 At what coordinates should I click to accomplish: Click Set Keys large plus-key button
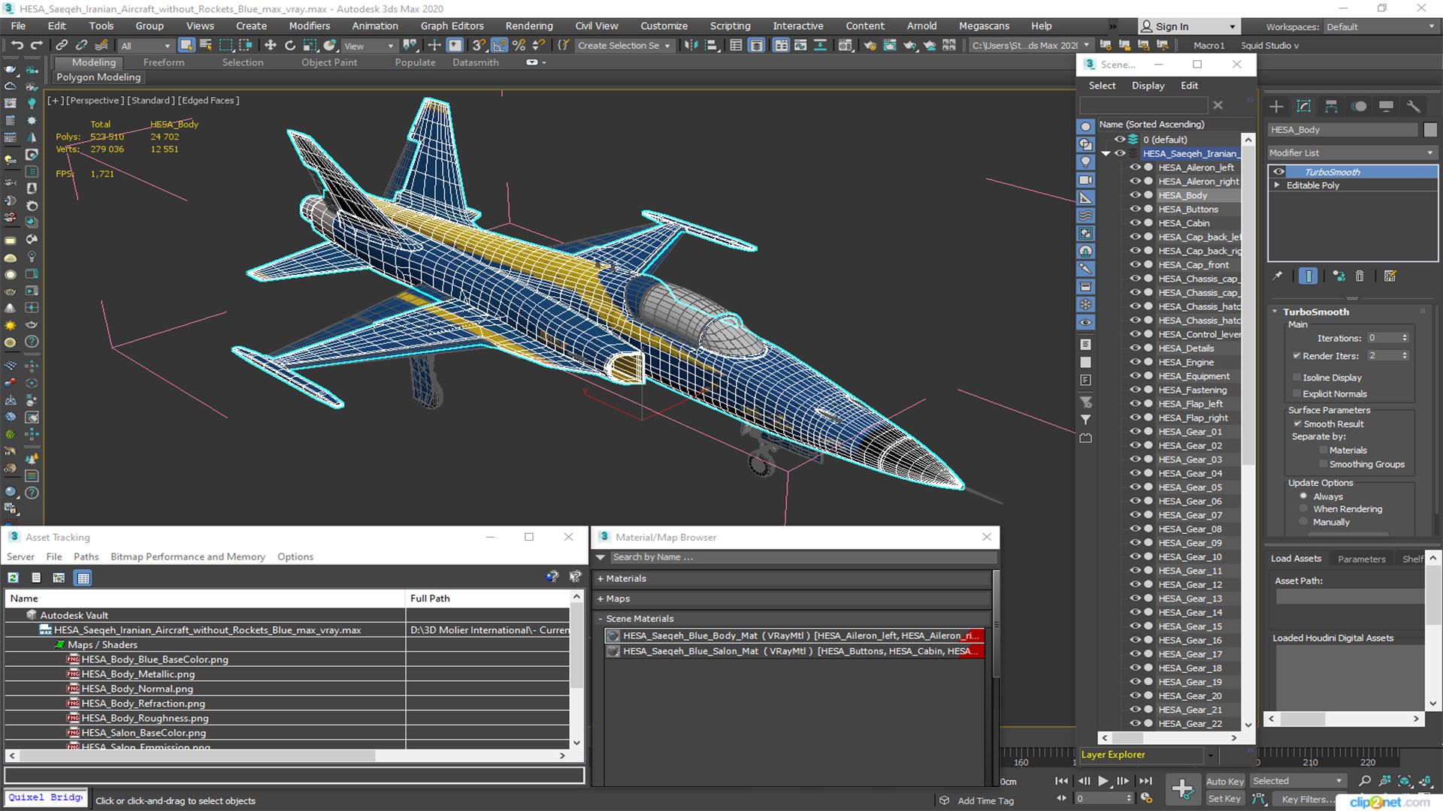[x=1183, y=789]
